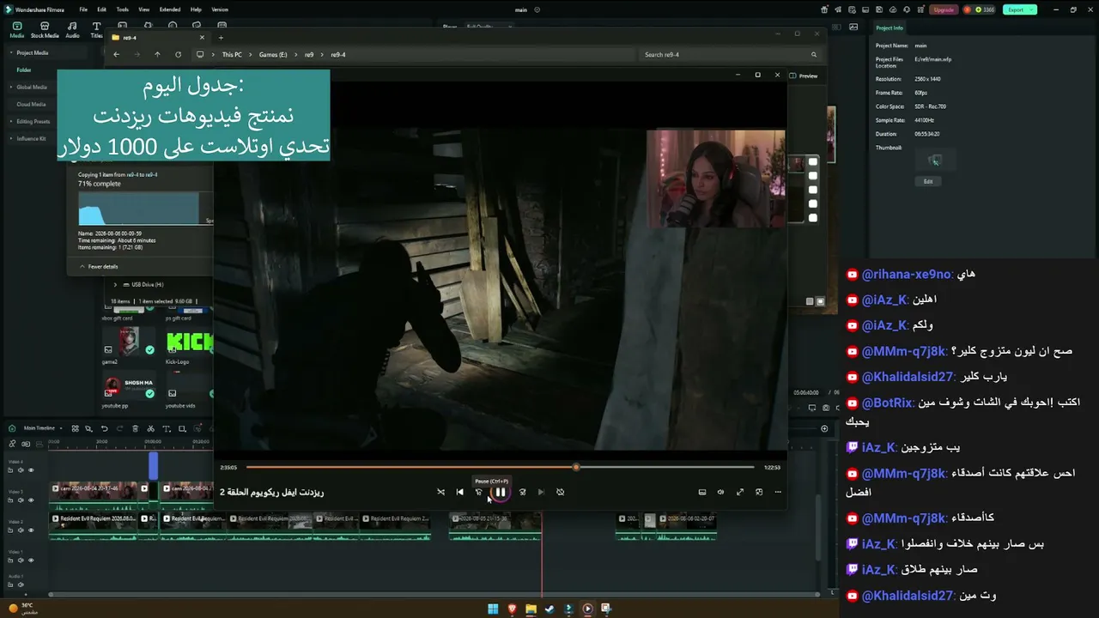Go up one folder in File Explorer
This screenshot has height=618, width=1099.
pyautogui.click(x=157, y=55)
